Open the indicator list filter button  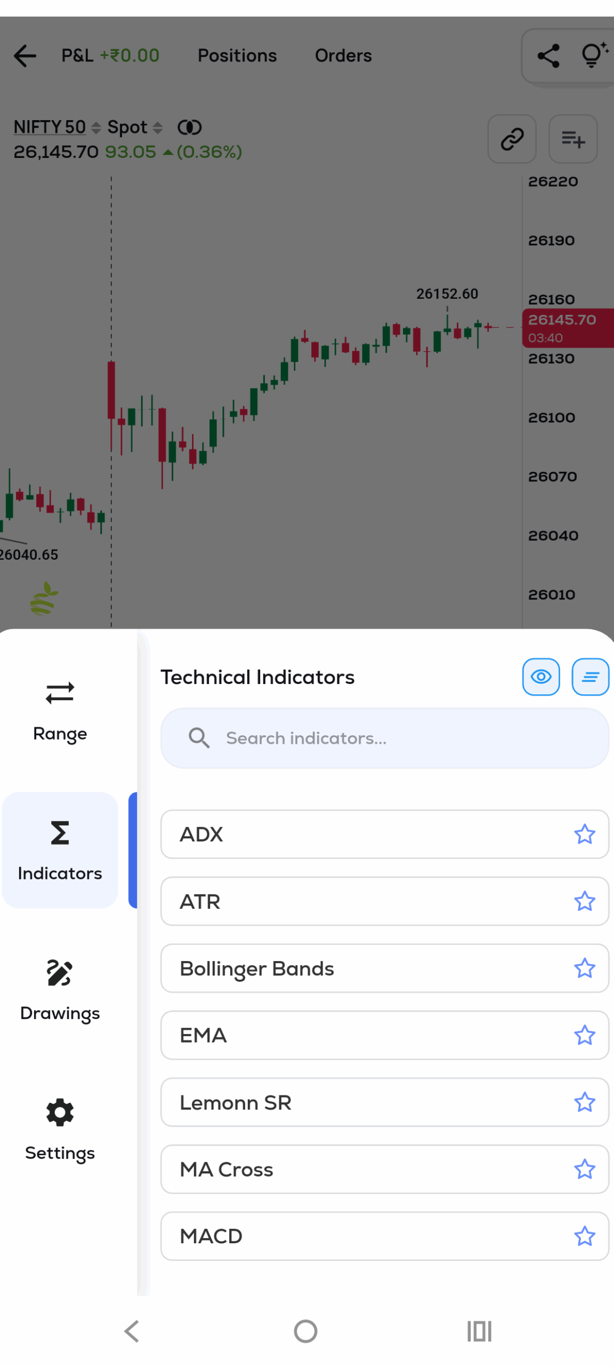[x=590, y=677]
